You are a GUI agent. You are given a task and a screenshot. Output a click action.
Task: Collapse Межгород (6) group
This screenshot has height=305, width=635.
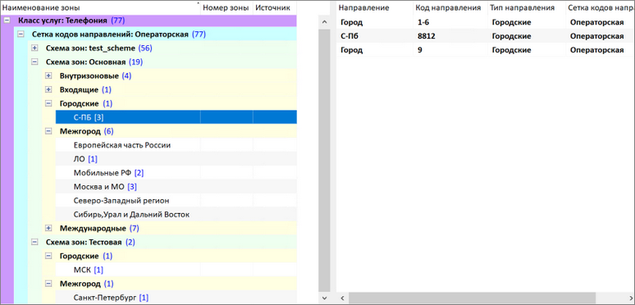(x=48, y=131)
